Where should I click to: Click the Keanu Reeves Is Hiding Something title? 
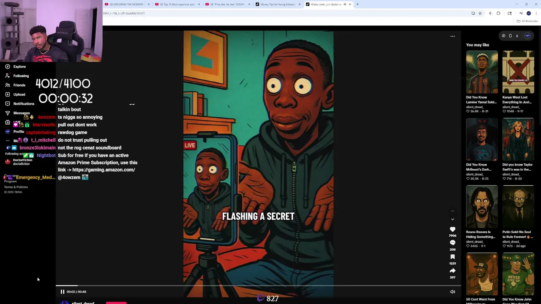[x=481, y=234]
